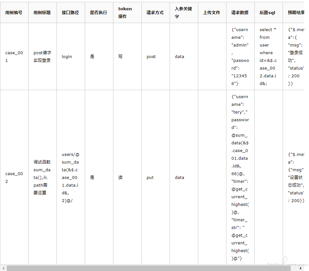Screen dimensions: 309x271
Task: Select the 请求数据 column header
Action: (x=240, y=13)
